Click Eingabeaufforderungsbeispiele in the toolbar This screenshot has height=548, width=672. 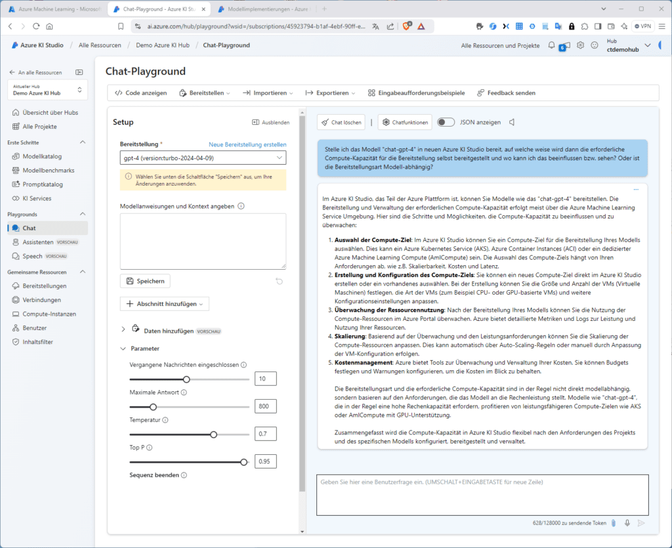pyautogui.click(x=416, y=93)
